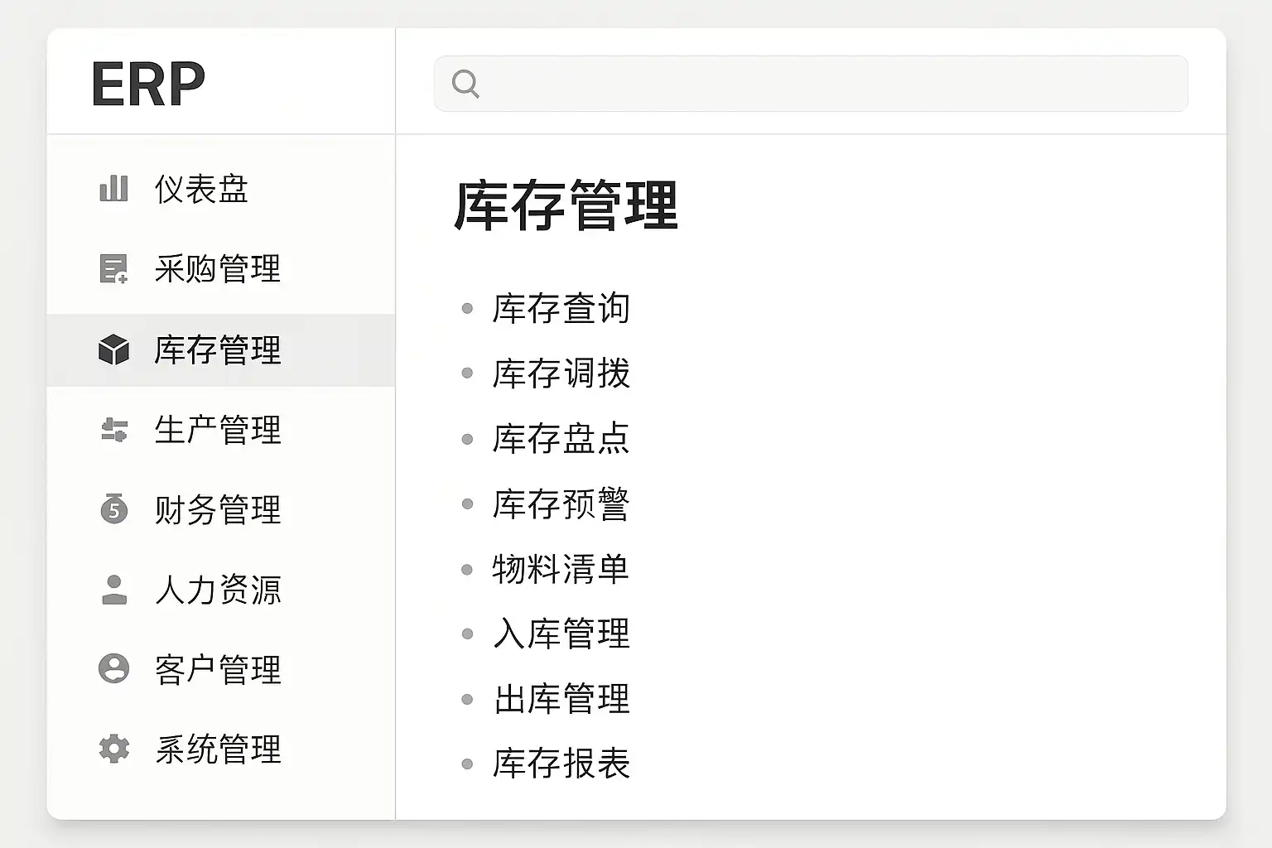
Task: Open the 仪表盘 menu item
Action: (201, 190)
